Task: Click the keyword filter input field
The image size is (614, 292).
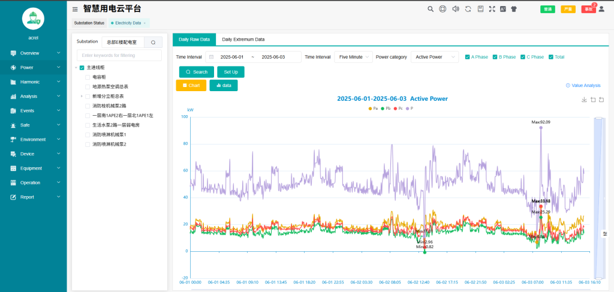Action: [x=119, y=55]
